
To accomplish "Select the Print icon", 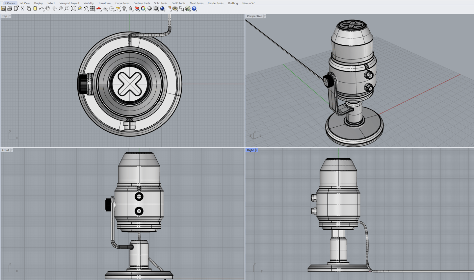I will (x=10, y=9).
